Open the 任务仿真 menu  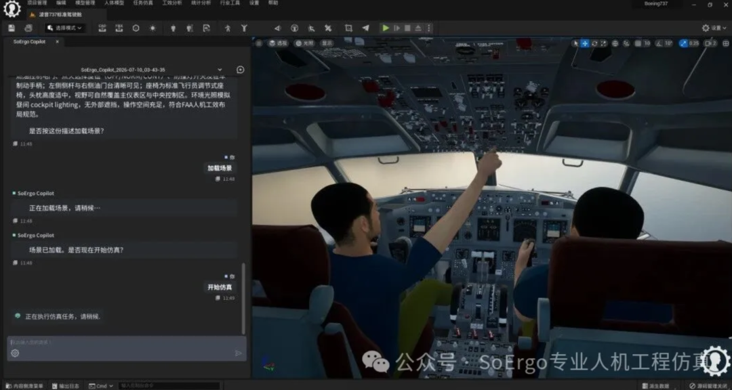coord(143,3)
